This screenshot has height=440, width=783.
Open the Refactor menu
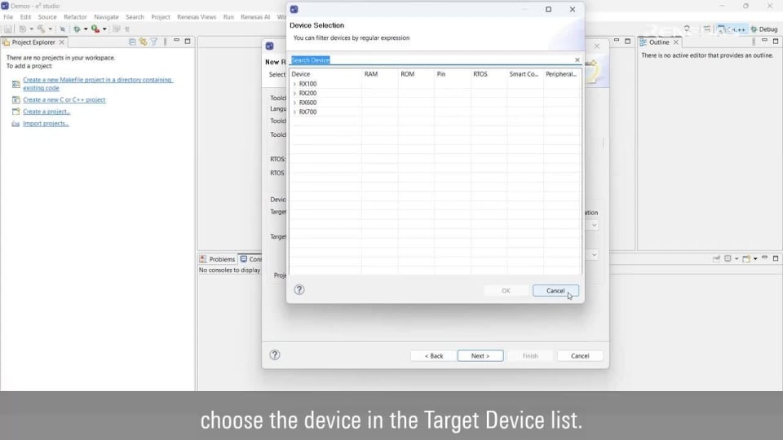(75, 17)
